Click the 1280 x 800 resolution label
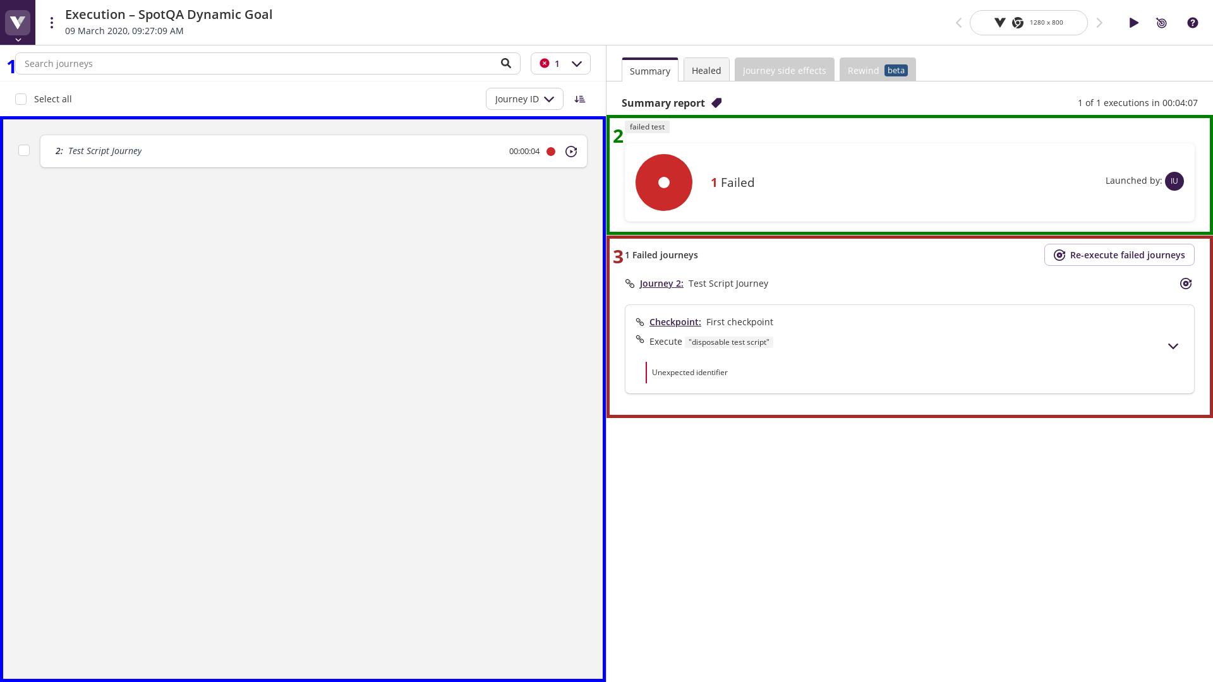The width and height of the screenshot is (1213, 682). (1046, 23)
